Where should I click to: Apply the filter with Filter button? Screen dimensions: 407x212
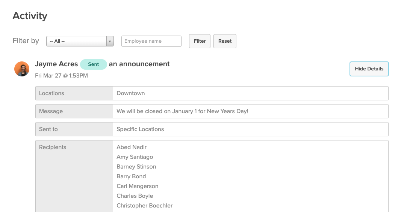[x=200, y=41]
